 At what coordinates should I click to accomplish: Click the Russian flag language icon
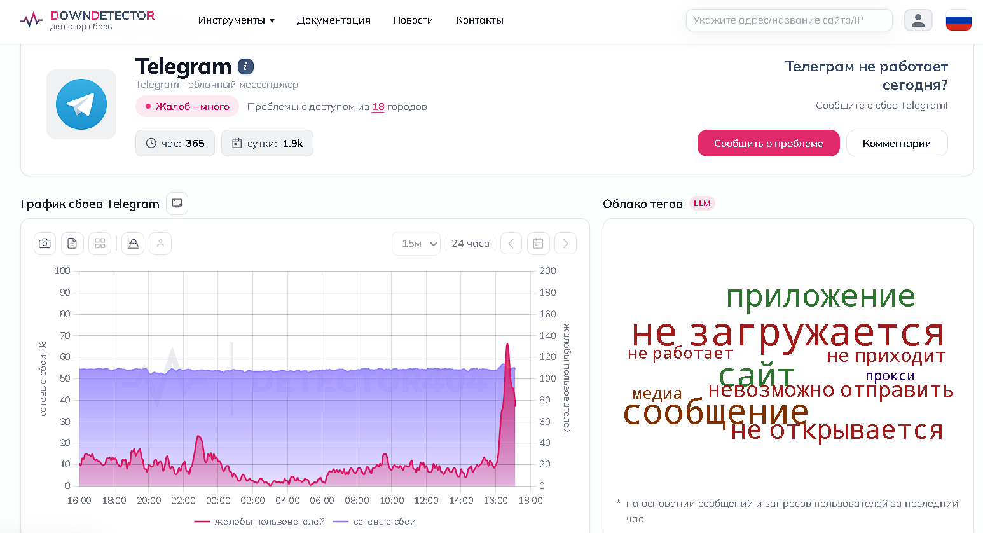pyautogui.click(x=958, y=20)
